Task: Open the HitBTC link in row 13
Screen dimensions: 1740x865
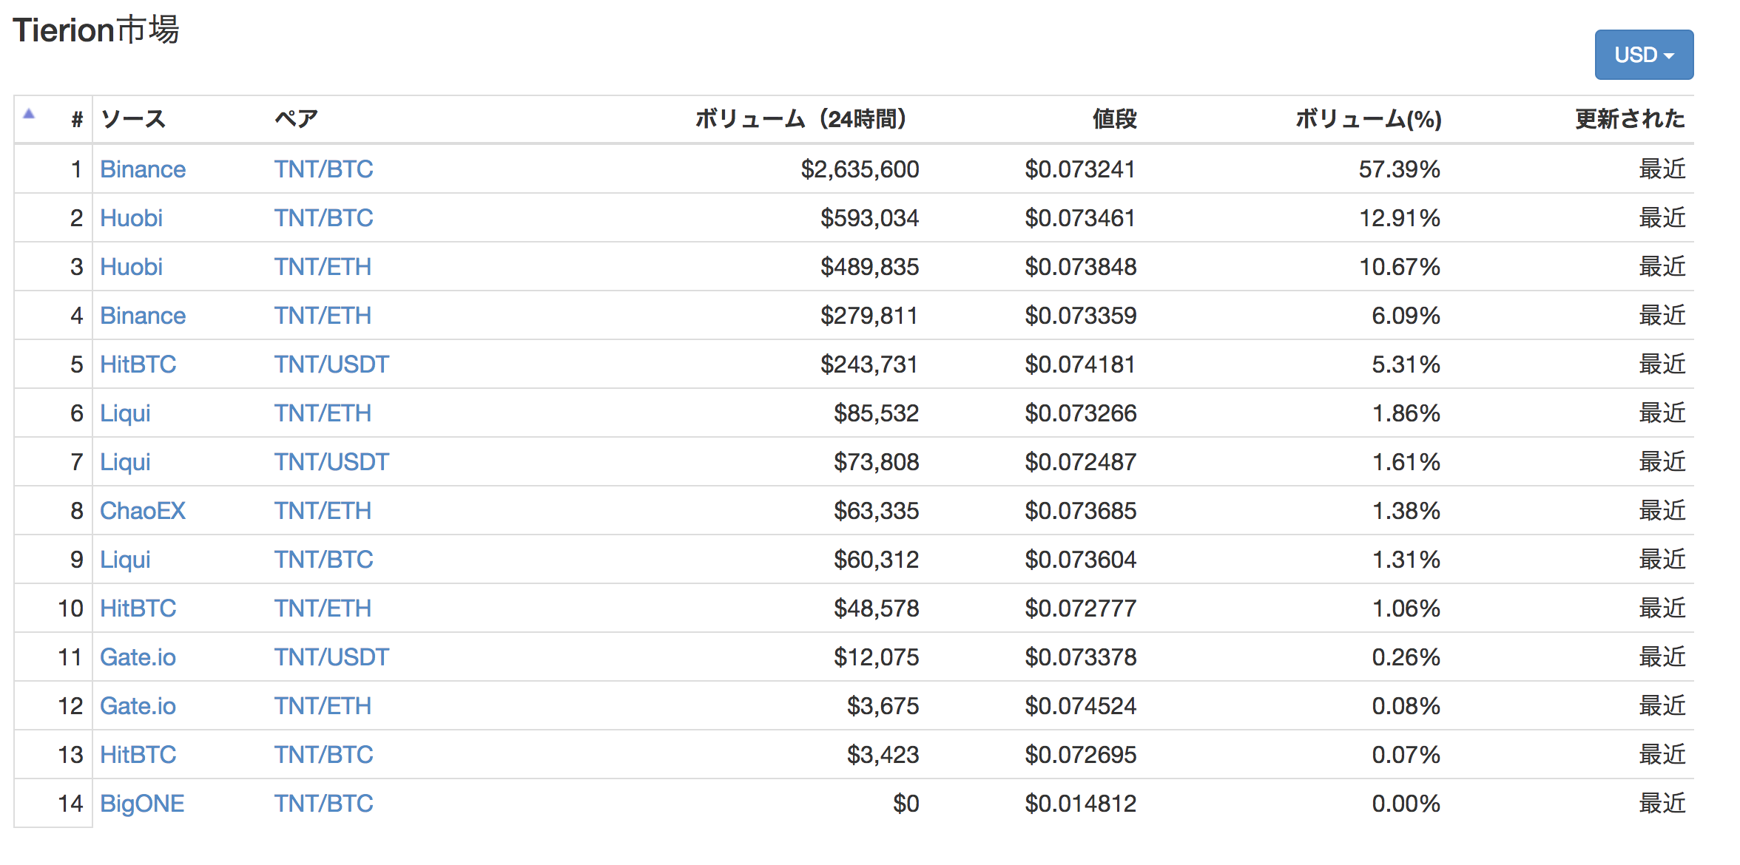Action: point(138,755)
